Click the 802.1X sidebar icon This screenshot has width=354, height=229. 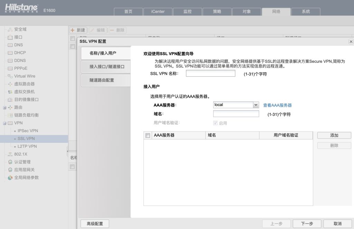click(10, 154)
